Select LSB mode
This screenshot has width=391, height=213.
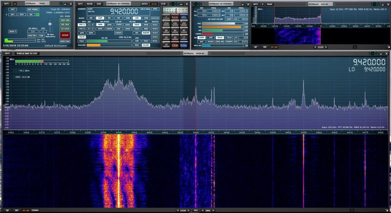tap(137, 18)
